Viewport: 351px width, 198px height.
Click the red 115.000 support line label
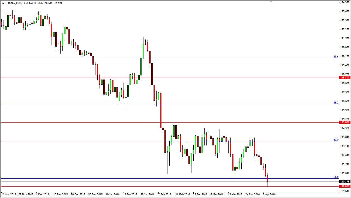[x=344, y=123]
